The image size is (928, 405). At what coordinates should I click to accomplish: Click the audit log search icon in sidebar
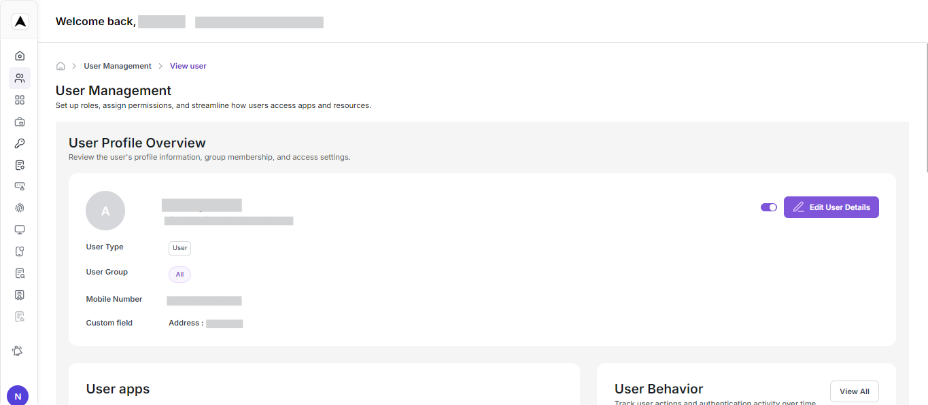click(20, 273)
